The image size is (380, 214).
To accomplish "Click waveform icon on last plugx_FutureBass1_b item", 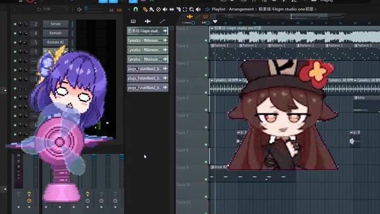I will pyautogui.click(x=165, y=88).
